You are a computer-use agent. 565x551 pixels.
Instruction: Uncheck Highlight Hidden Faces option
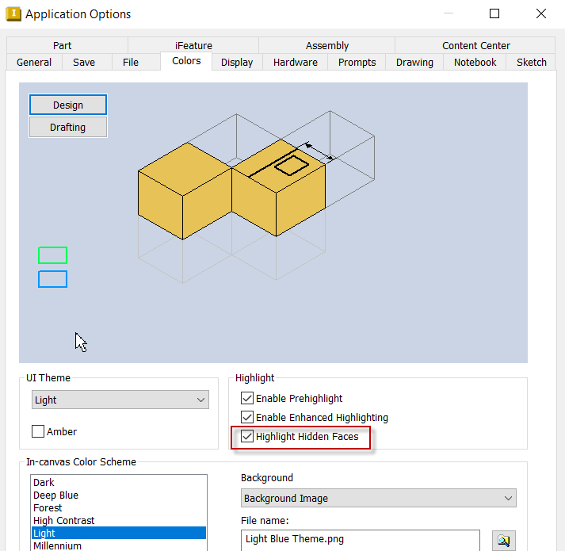click(246, 436)
